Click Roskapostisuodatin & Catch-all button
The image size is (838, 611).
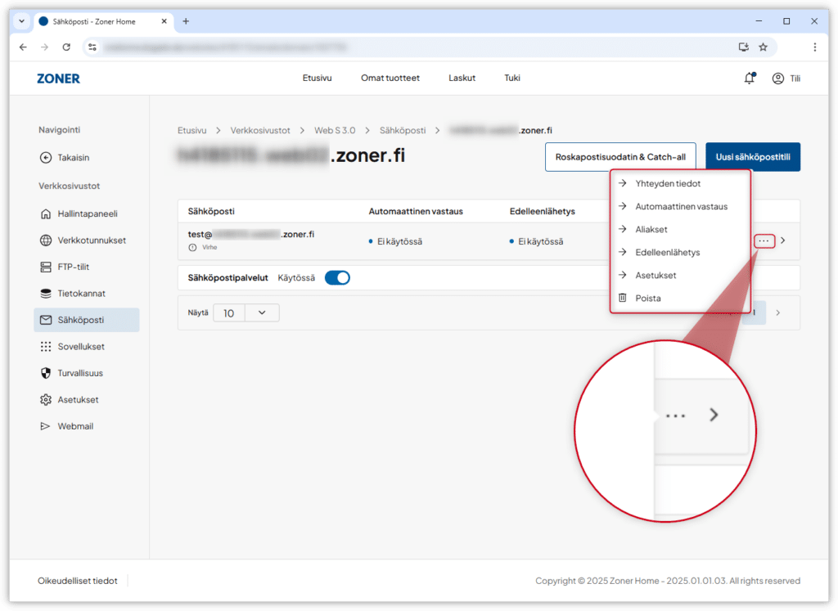[620, 157]
